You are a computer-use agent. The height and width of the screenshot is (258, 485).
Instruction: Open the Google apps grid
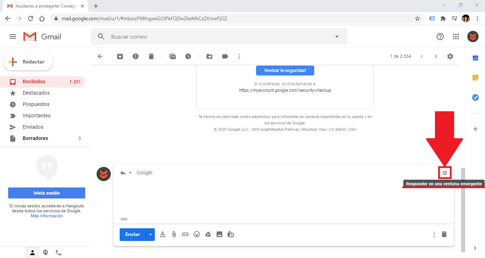coord(456,37)
